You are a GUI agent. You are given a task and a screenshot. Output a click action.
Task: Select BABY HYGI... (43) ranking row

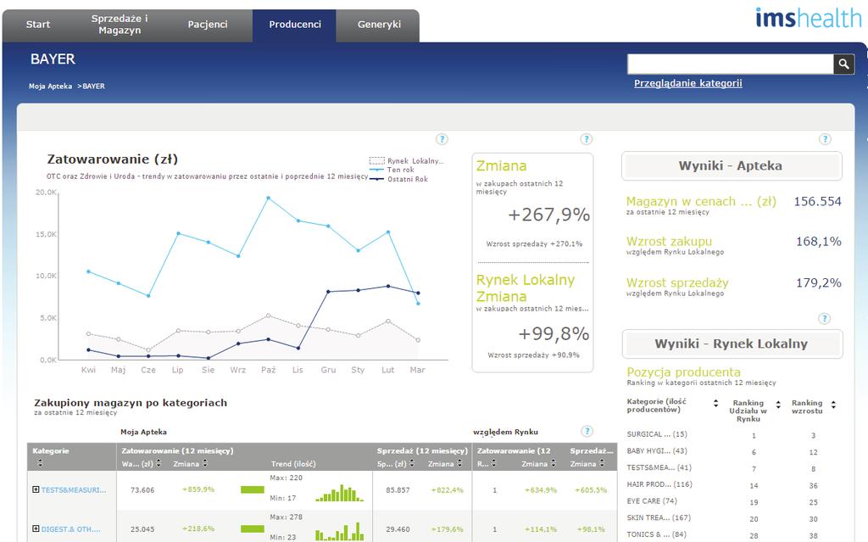(x=731, y=451)
